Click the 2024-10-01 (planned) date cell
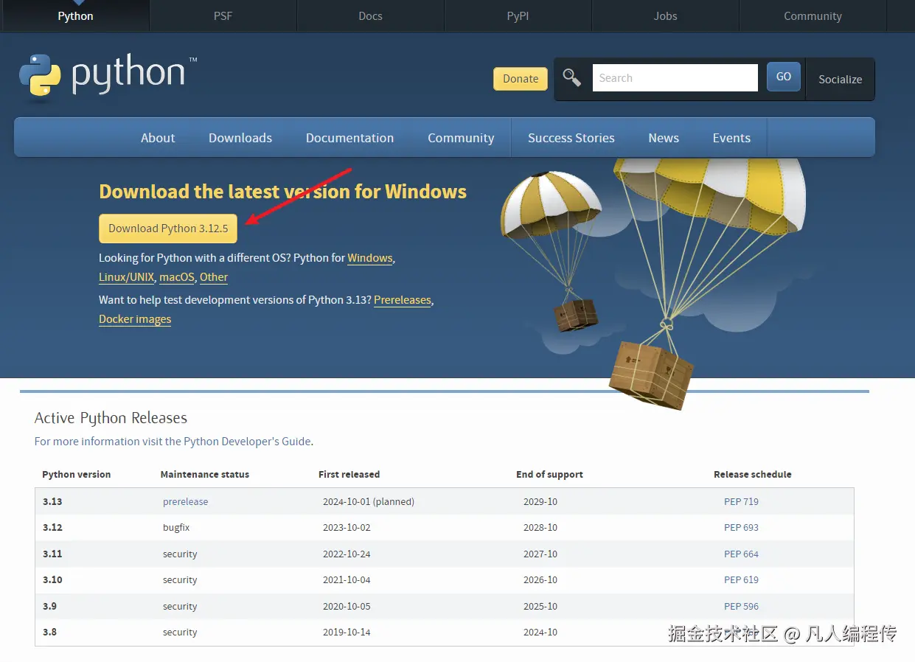The image size is (915, 662). coord(369,501)
